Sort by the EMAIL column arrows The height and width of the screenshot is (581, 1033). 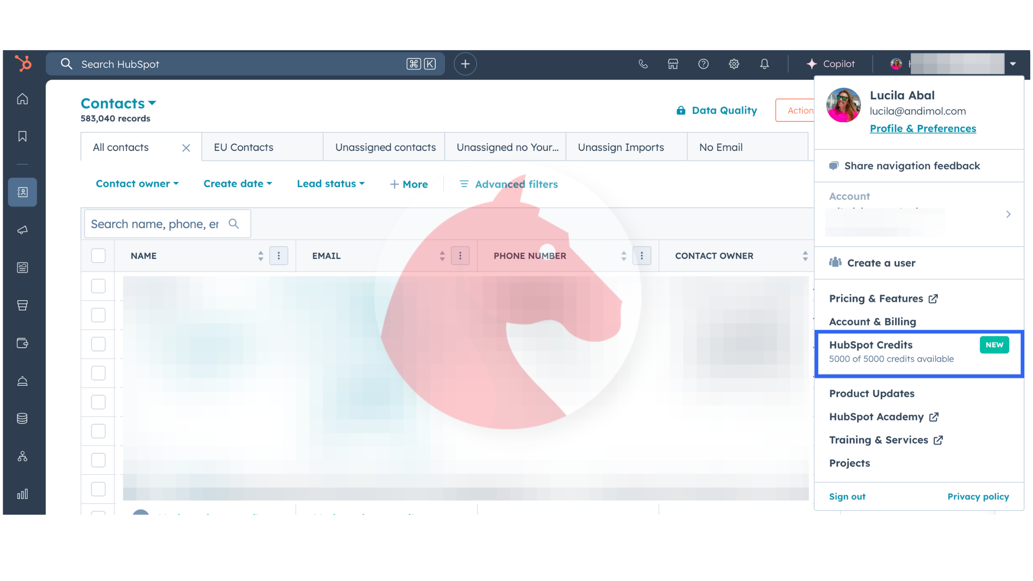point(442,256)
